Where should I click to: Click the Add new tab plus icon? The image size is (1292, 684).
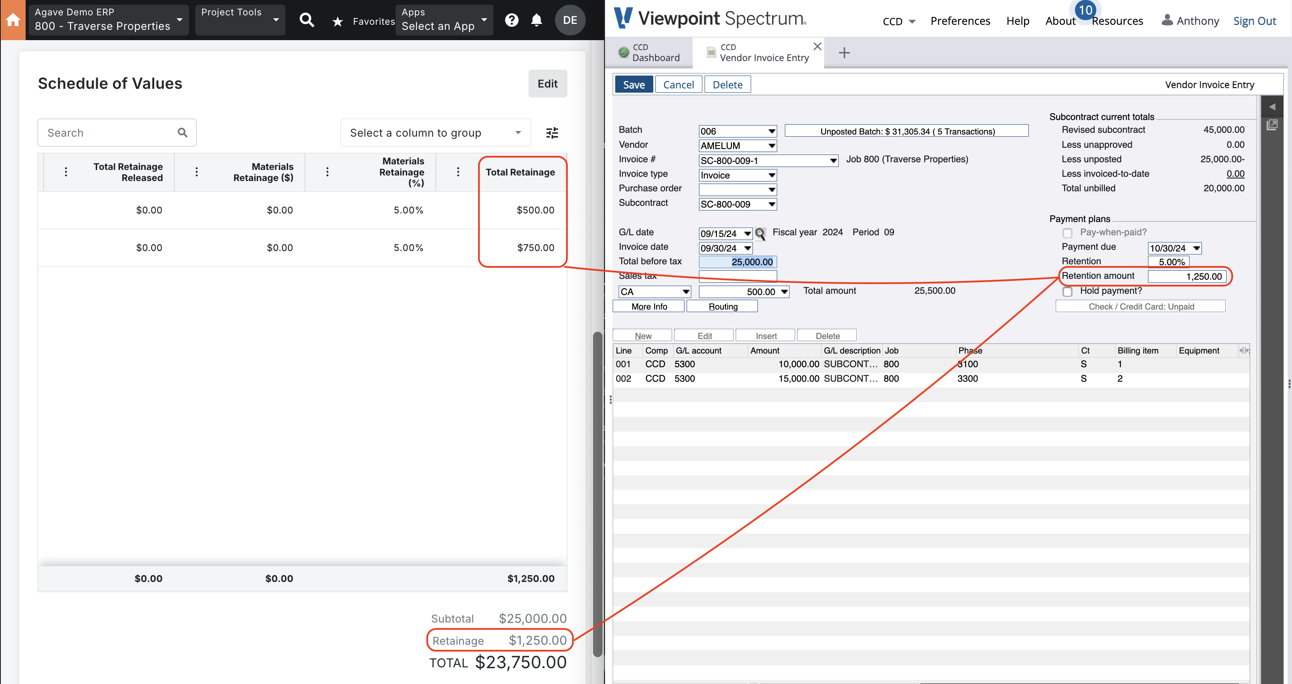pyautogui.click(x=844, y=52)
